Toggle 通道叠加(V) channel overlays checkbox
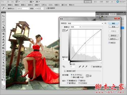The height and width of the screenshot is (95, 127). pyautogui.click(x=68, y=81)
